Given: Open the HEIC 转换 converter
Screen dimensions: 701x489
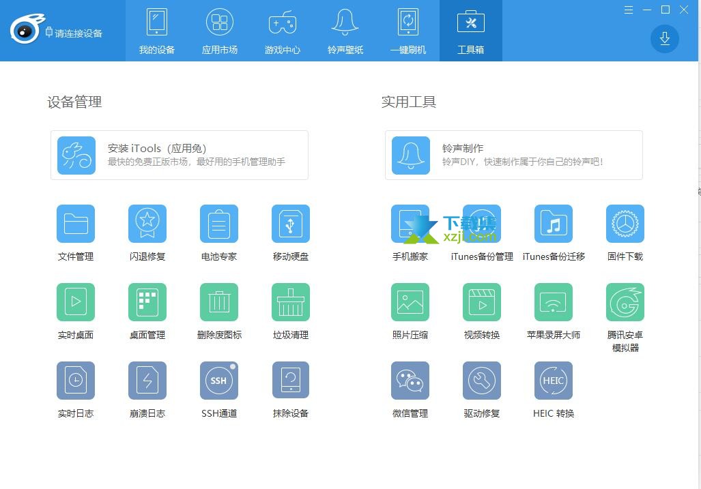Looking at the screenshot, I should pyautogui.click(x=554, y=381).
